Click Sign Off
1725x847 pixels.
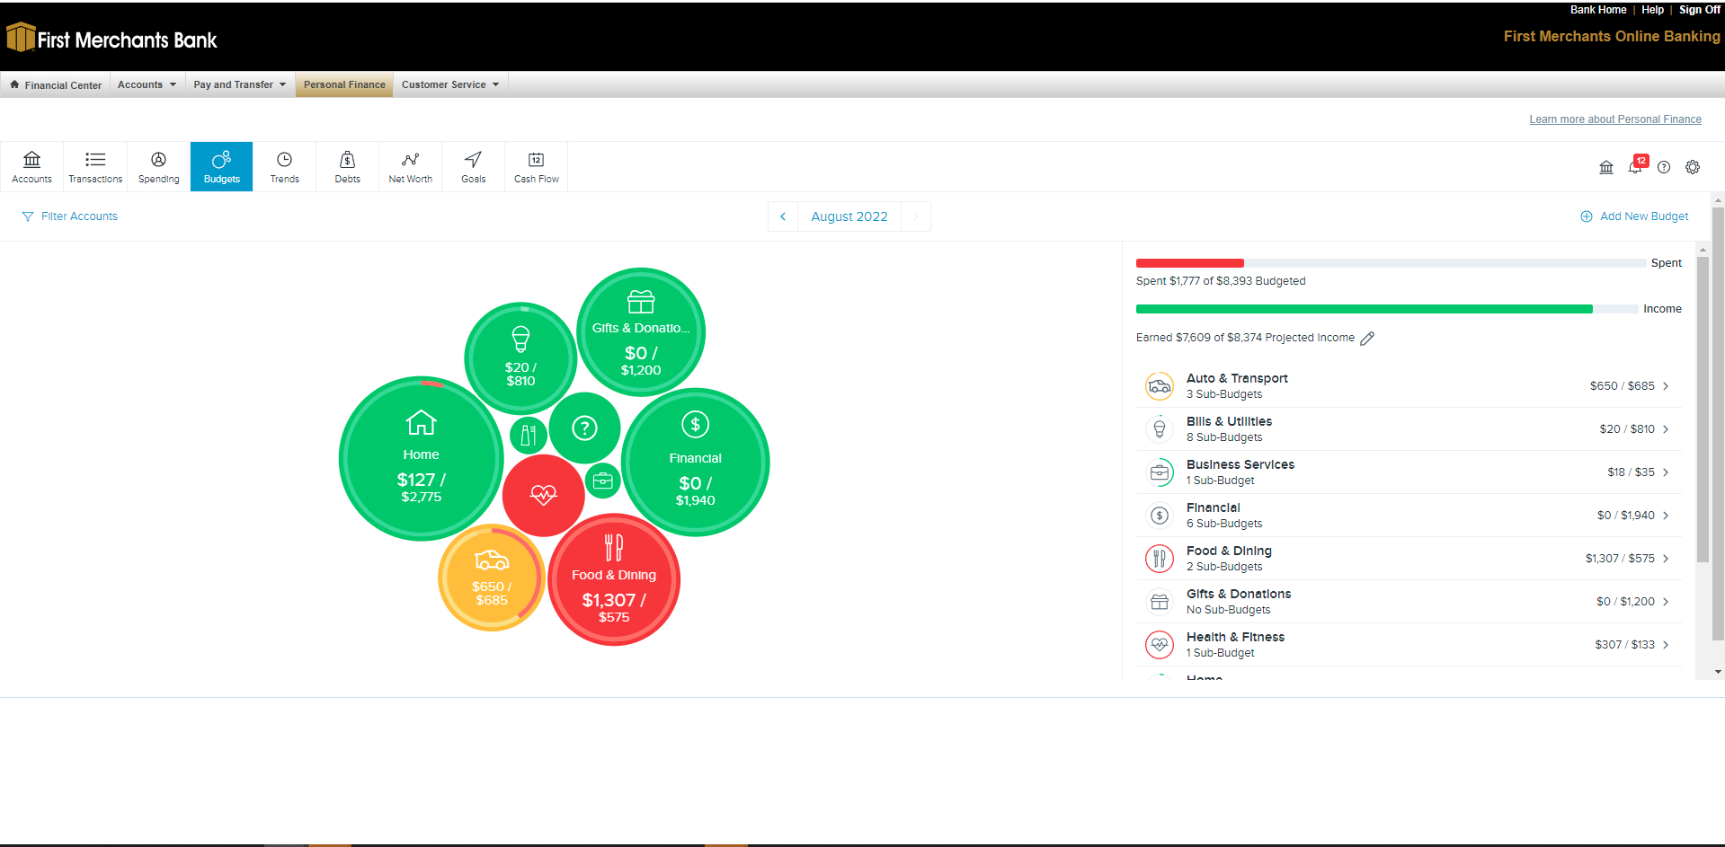[1699, 10]
